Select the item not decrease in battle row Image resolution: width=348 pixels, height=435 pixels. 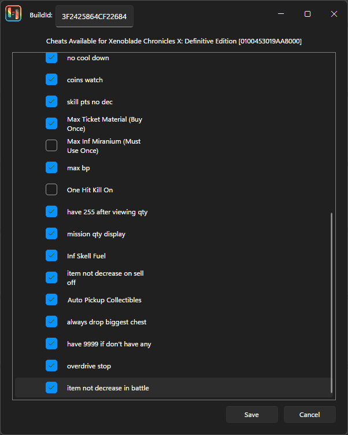pyautogui.click(x=173, y=388)
